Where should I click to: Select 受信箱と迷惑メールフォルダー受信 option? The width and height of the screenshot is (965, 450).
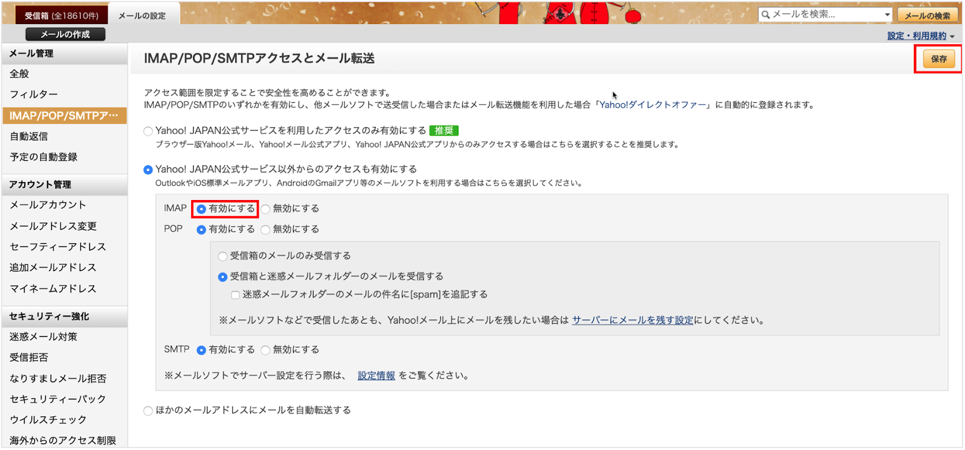(x=223, y=277)
